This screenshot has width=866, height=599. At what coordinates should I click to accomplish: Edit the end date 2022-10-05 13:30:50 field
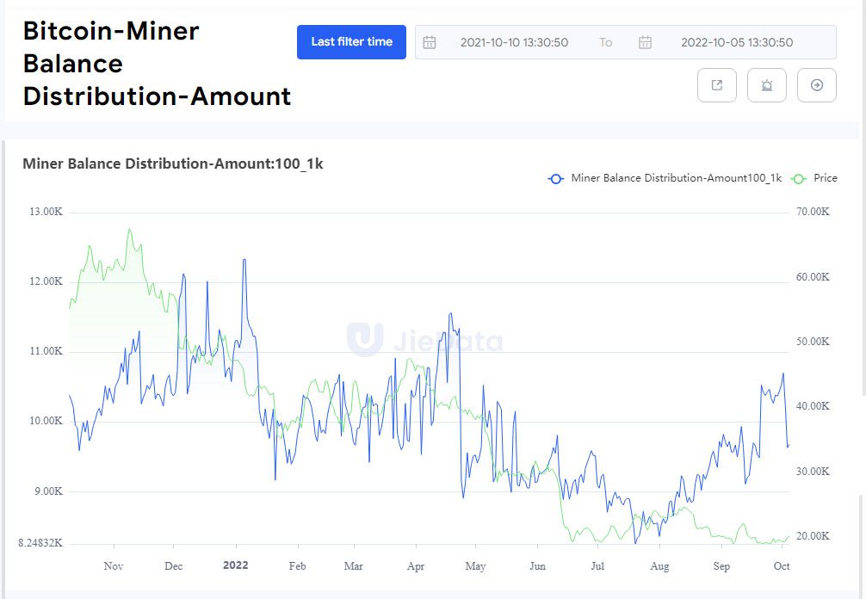pos(737,42)
